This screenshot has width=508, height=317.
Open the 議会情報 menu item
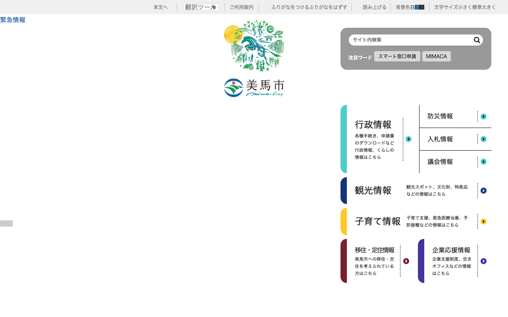(x=455, y=162)
